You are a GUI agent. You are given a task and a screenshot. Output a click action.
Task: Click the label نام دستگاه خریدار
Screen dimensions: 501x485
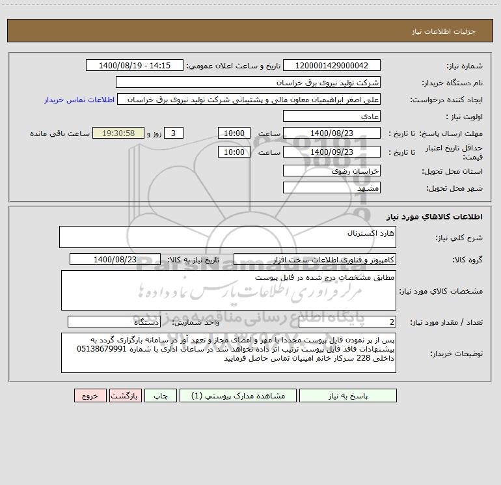click(452, 83)
